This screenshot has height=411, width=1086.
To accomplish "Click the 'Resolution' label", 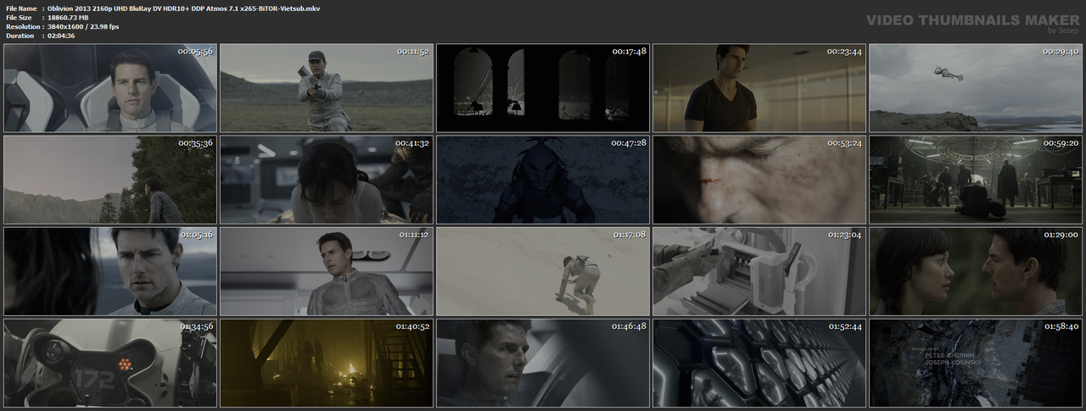I will click(21, 26).
